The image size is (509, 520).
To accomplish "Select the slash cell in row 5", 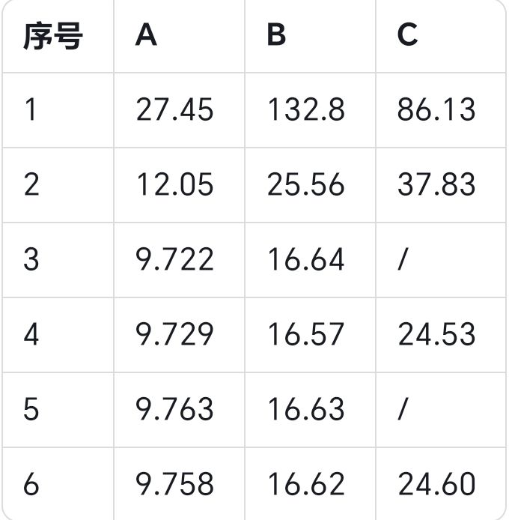I will point(403,410).
